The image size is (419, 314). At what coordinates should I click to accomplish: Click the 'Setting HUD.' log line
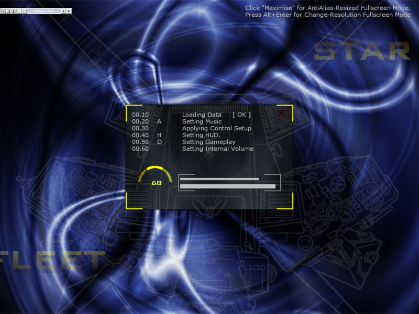point(201,135)
